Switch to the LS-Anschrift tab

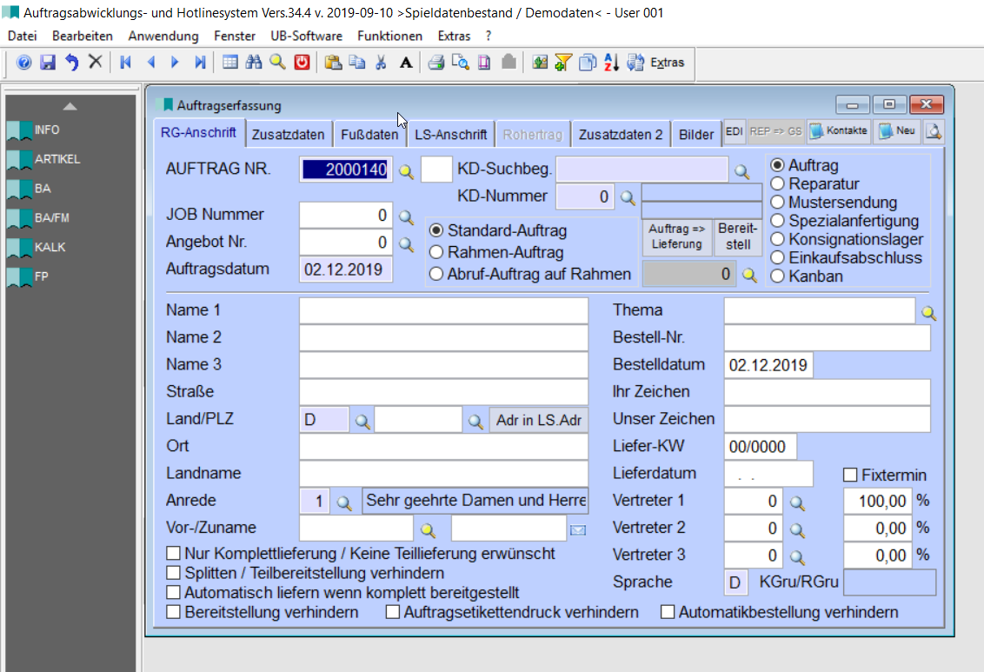click(450, 135)
